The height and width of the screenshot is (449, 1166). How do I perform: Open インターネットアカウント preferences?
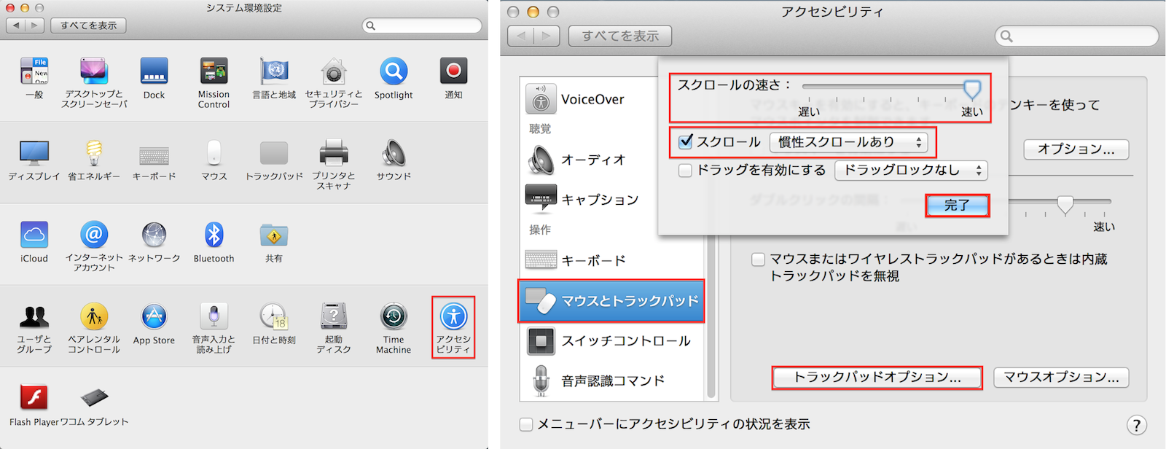[94, 235]
